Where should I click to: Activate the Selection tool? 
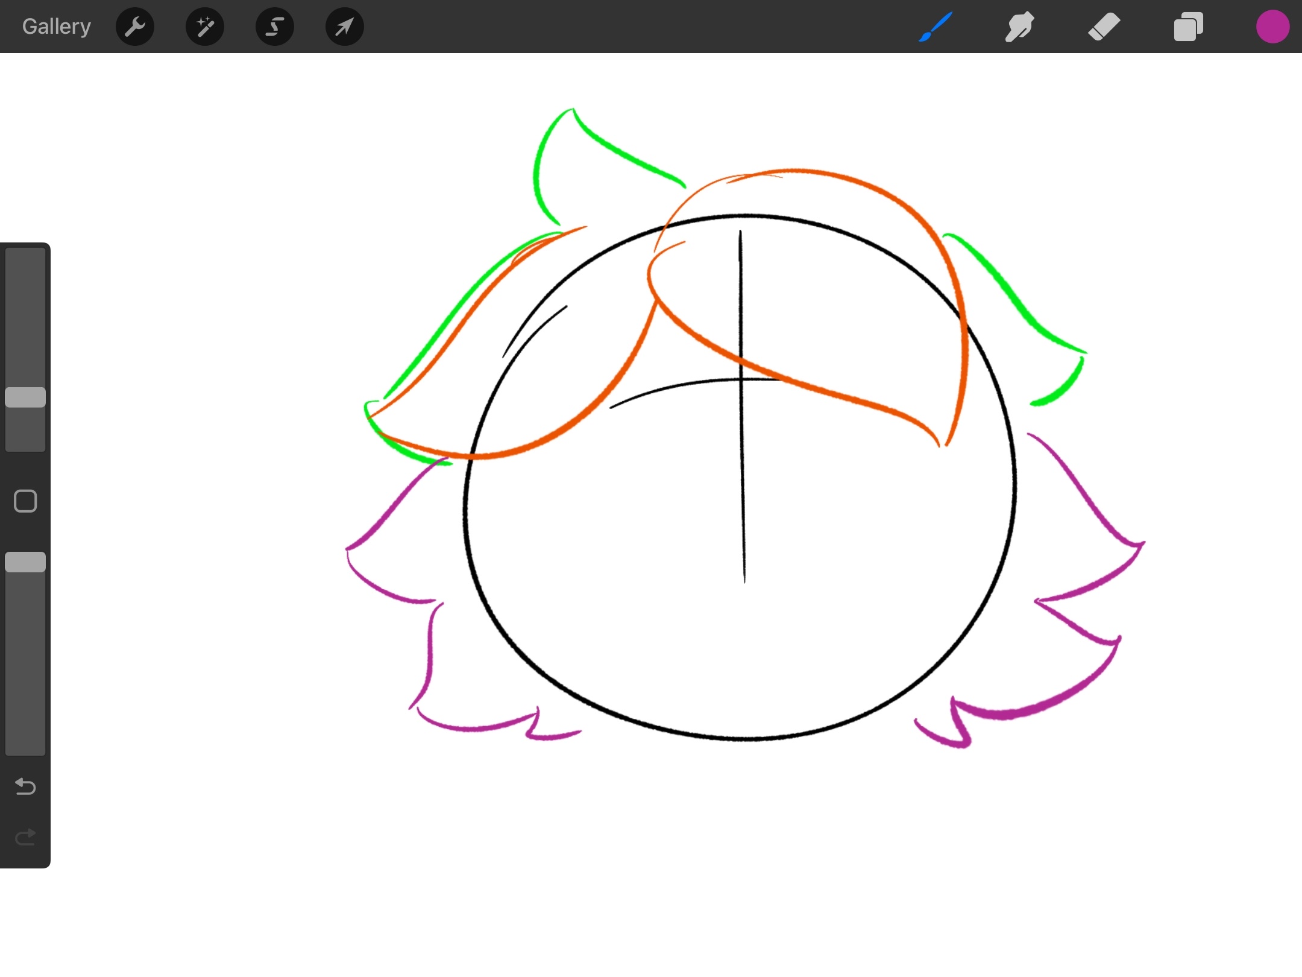click(275, 27)
